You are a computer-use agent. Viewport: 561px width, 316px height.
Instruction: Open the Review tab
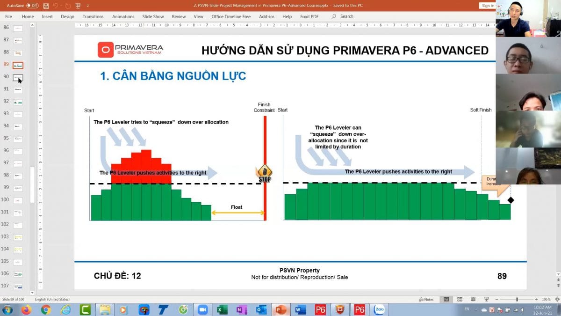(179, 16)
